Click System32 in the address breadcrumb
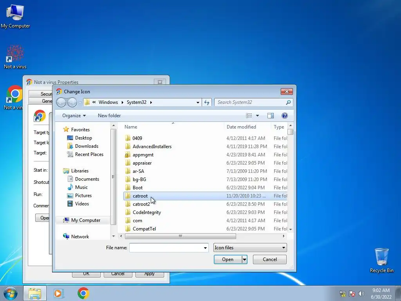Image resolution: width=401 pixels, height=301 pixels. point(137,102)
